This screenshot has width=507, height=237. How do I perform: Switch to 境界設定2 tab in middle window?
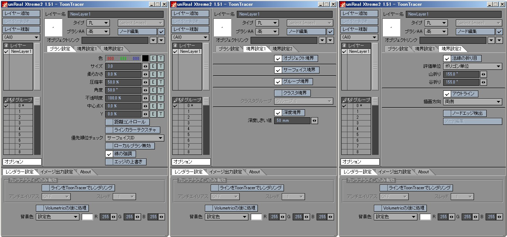pyautogui.click(x=282, y=49)
